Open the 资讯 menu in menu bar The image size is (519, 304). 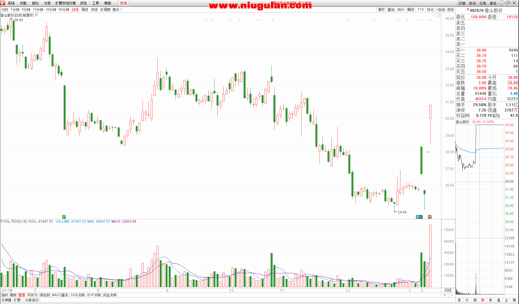click(x=84, y=3)
